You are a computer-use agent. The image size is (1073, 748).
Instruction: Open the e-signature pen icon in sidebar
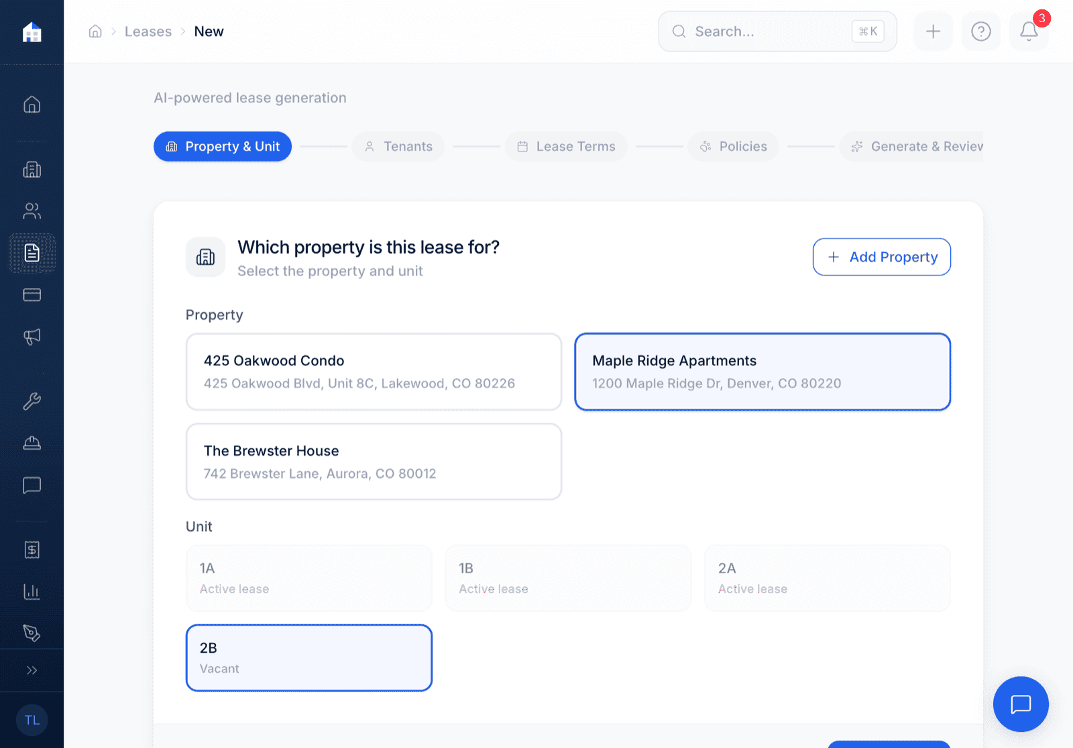[32, 632]
